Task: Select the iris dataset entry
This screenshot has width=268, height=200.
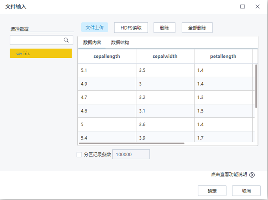Action: 41,54
